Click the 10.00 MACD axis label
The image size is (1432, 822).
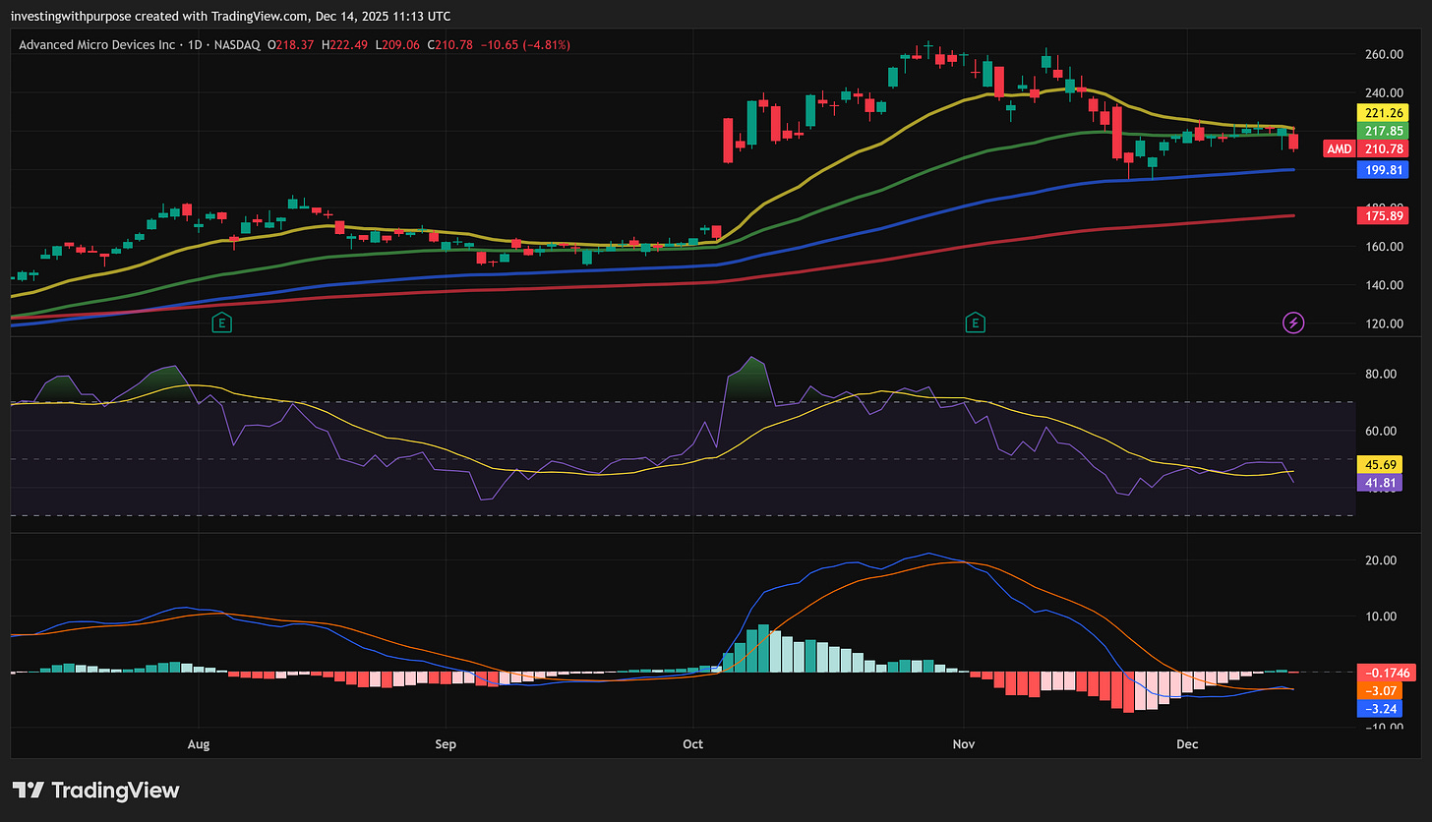pos(1382,616)
